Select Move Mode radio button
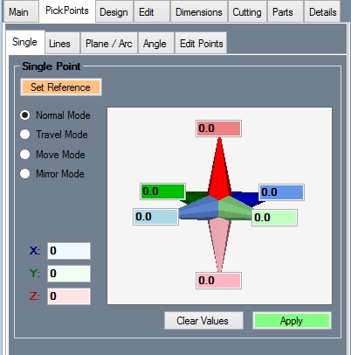The width and height of the screenshot is (351, 355). coord(24,154)
